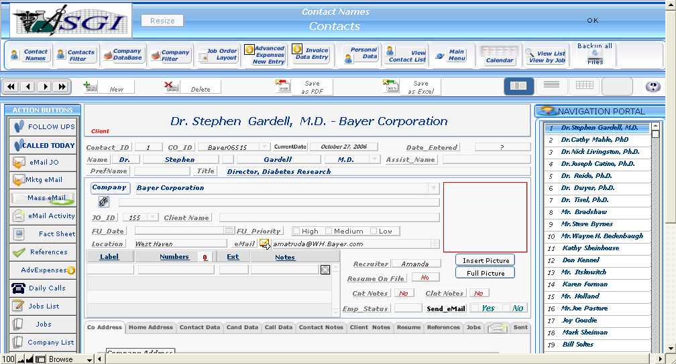Go to last record arrow

(62, 86)
